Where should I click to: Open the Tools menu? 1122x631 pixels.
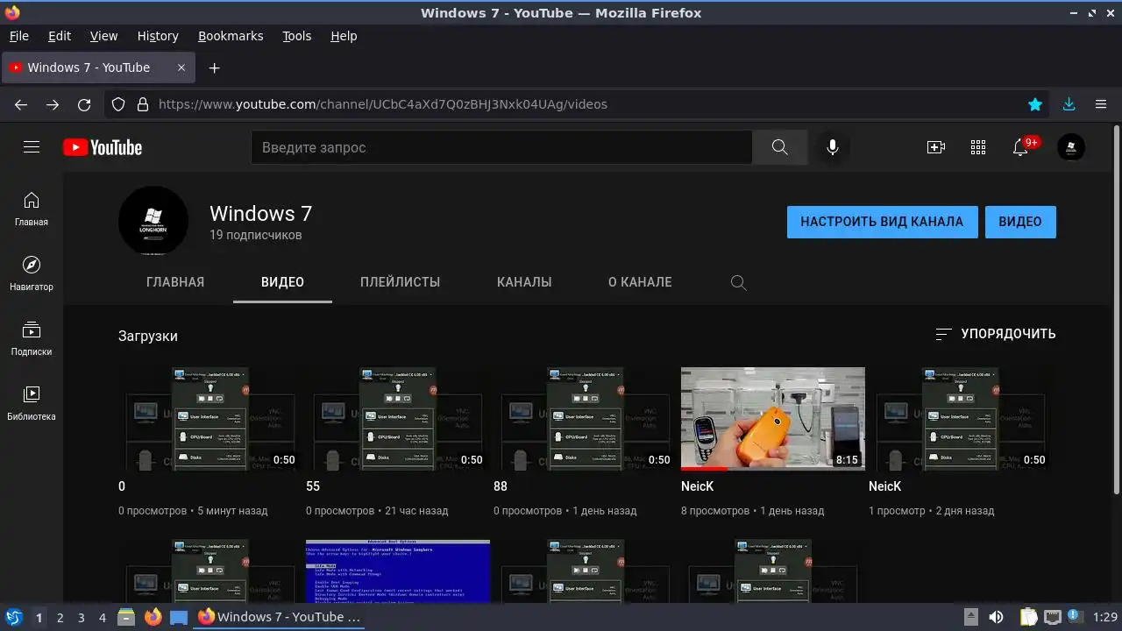pyautogui.click(x=296, y=36)
